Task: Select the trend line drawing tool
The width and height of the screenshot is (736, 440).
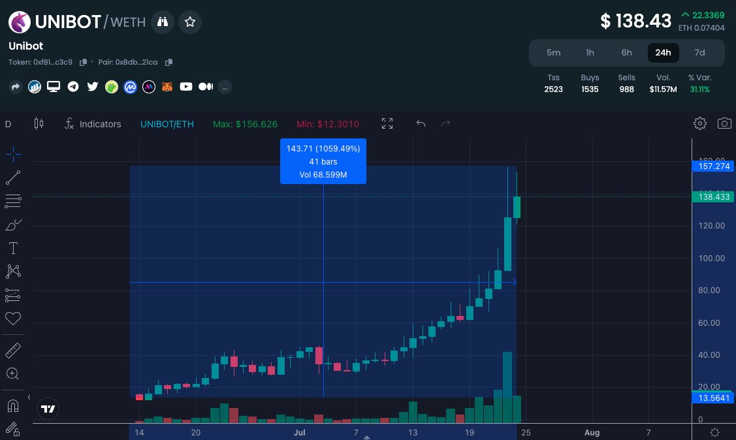Action: point(13,178)
